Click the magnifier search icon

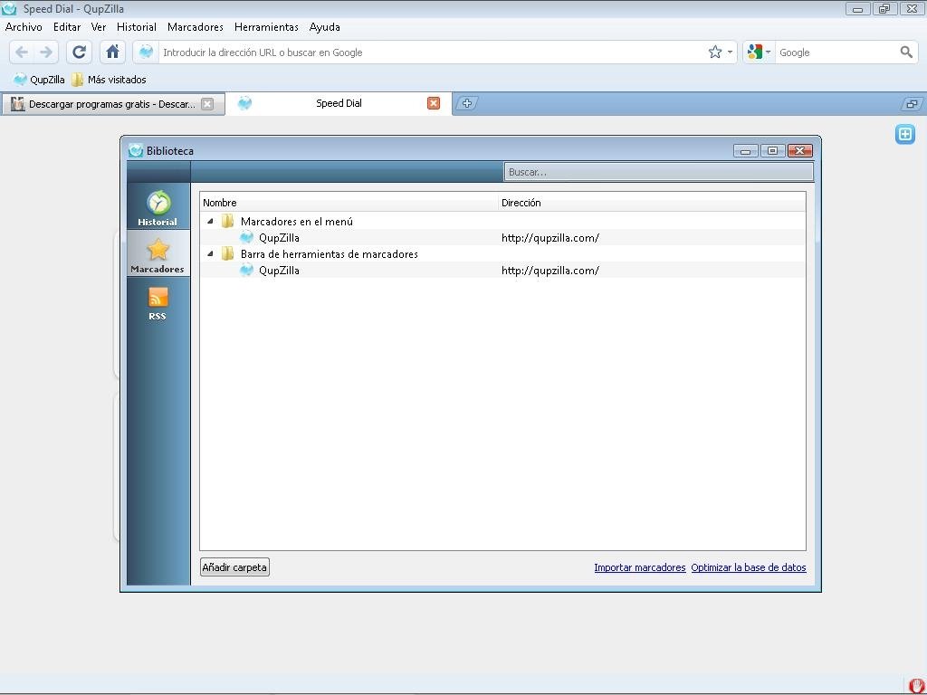pos(905,52)
